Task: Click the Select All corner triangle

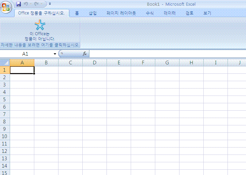Action: 5,63
